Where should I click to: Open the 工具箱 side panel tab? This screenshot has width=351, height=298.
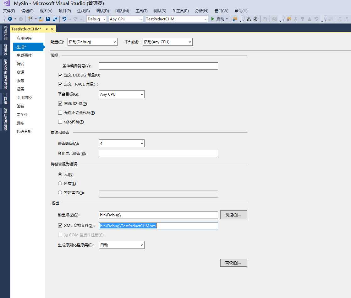[x=5, y=99]
